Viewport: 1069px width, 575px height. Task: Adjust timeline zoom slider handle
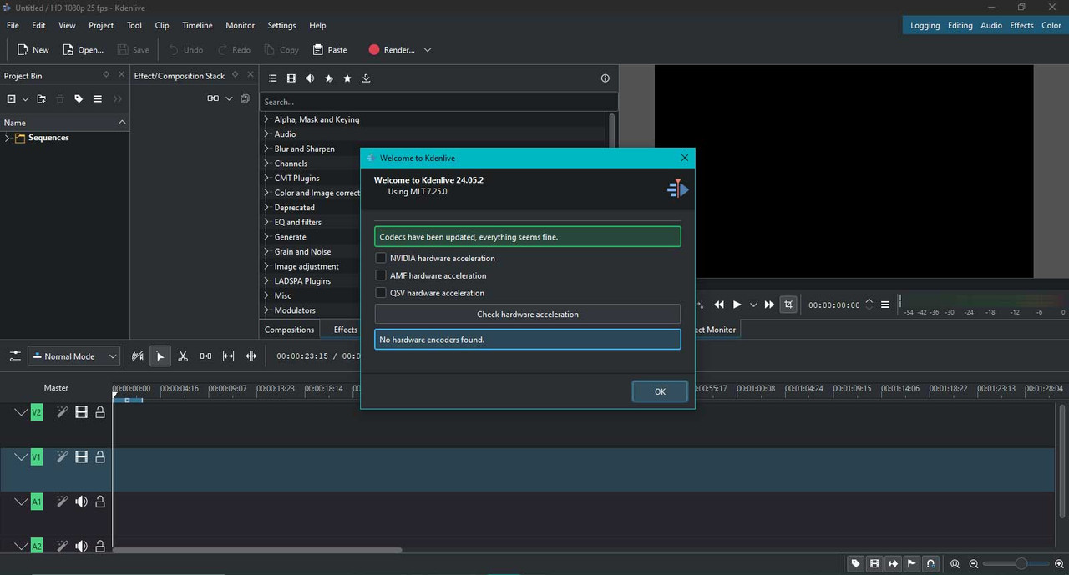1021,564
